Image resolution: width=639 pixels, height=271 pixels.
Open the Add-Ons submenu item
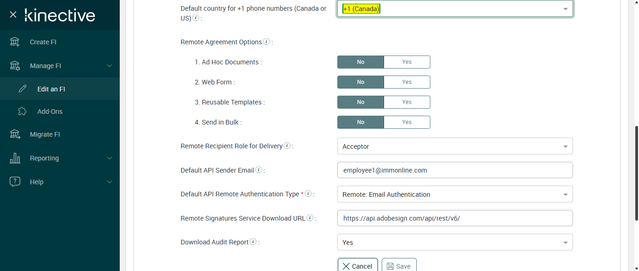point(60,111)
